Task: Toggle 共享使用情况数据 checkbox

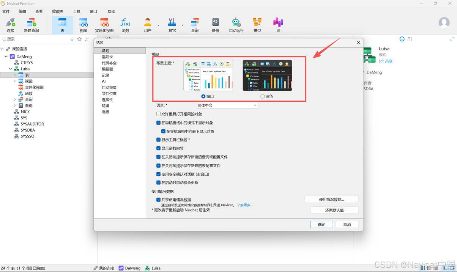Action: pyautogui.click(x=159, y=200)
